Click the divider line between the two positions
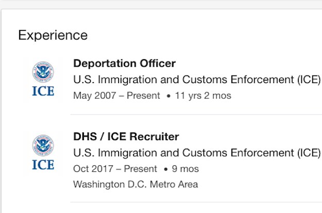This screenshot has height=213, width=322. point(196,114)
